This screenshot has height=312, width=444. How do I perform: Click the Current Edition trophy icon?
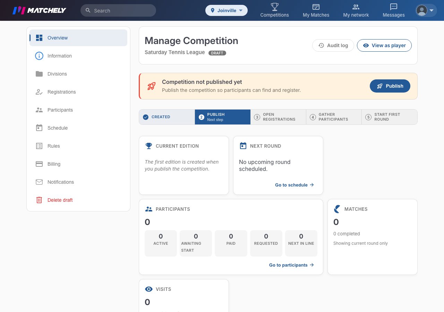coord(149,146)
